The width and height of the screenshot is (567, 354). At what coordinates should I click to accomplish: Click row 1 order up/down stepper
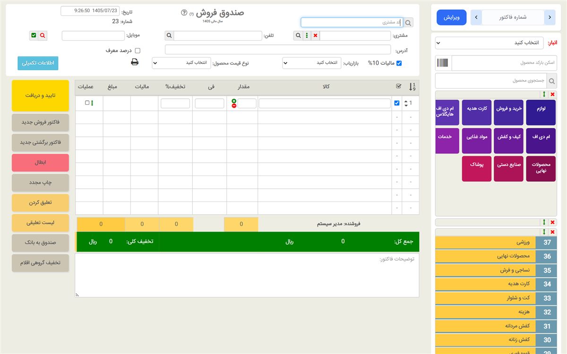[x=406, y=103]
